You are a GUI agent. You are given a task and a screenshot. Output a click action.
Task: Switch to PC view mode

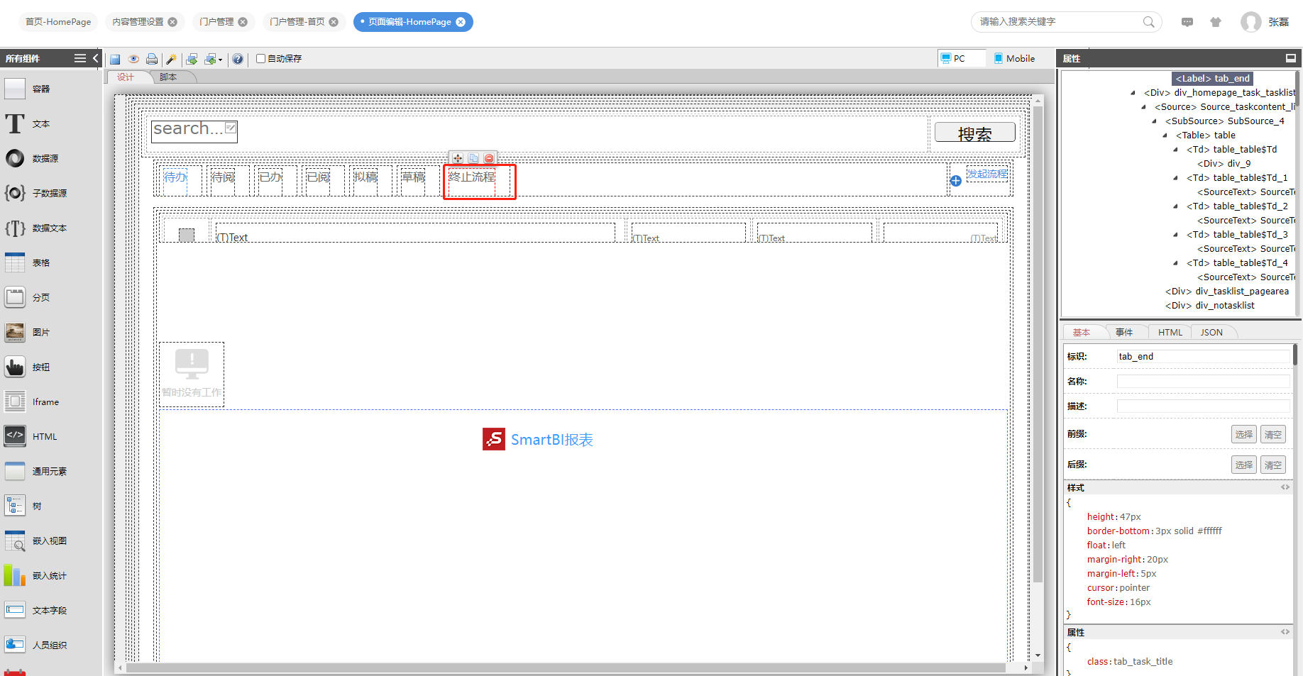[962, 58]
